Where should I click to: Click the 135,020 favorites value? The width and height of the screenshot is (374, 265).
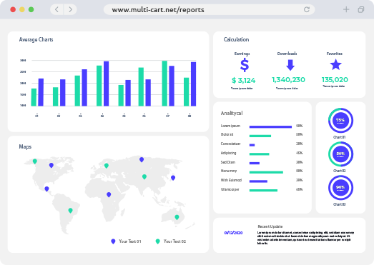pos(335,79)
